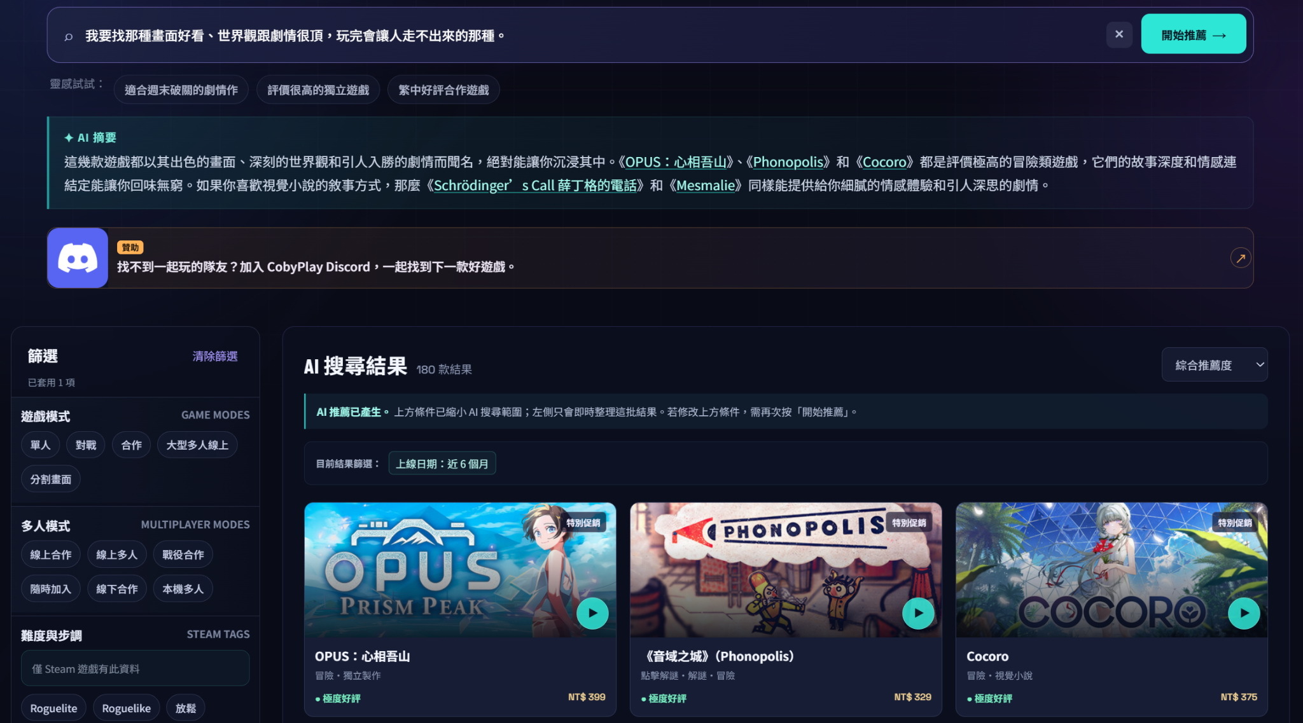Toggle the 隨時加入 multiplayer filter

51,589
